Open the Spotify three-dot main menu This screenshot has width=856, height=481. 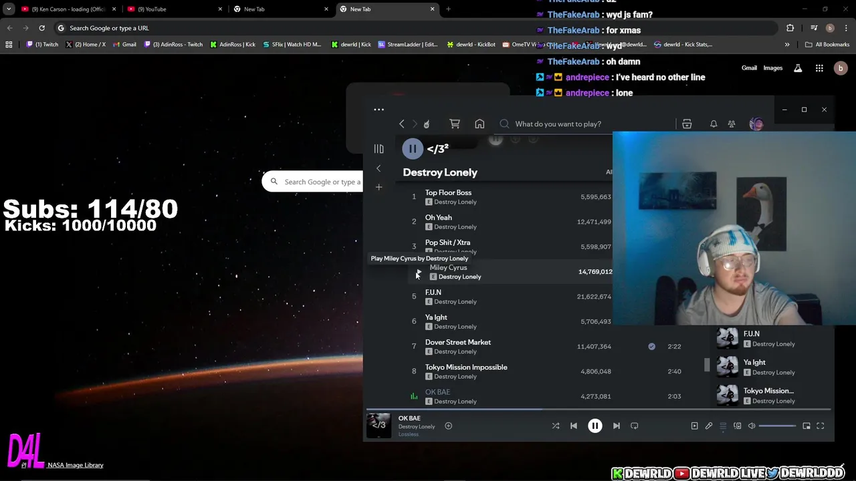coord(379,110)
